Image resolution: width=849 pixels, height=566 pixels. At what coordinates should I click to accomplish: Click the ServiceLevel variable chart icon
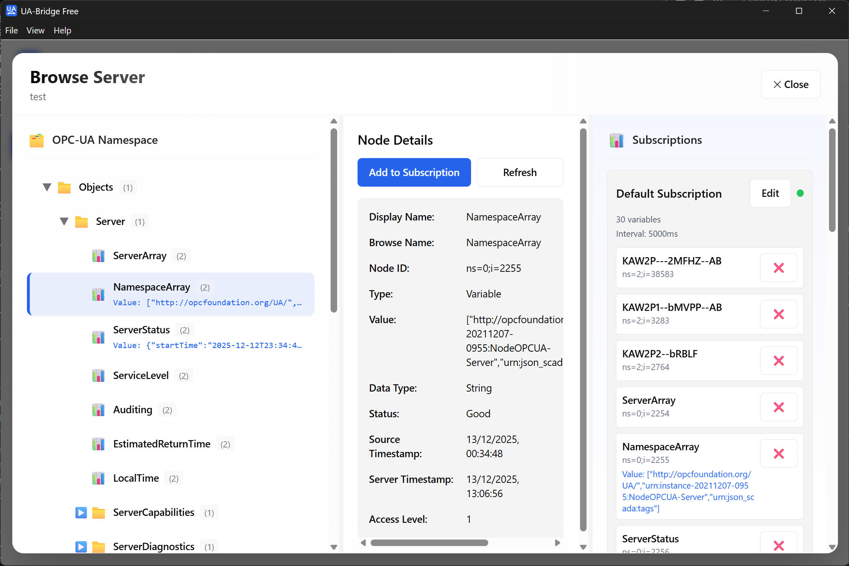98,376
